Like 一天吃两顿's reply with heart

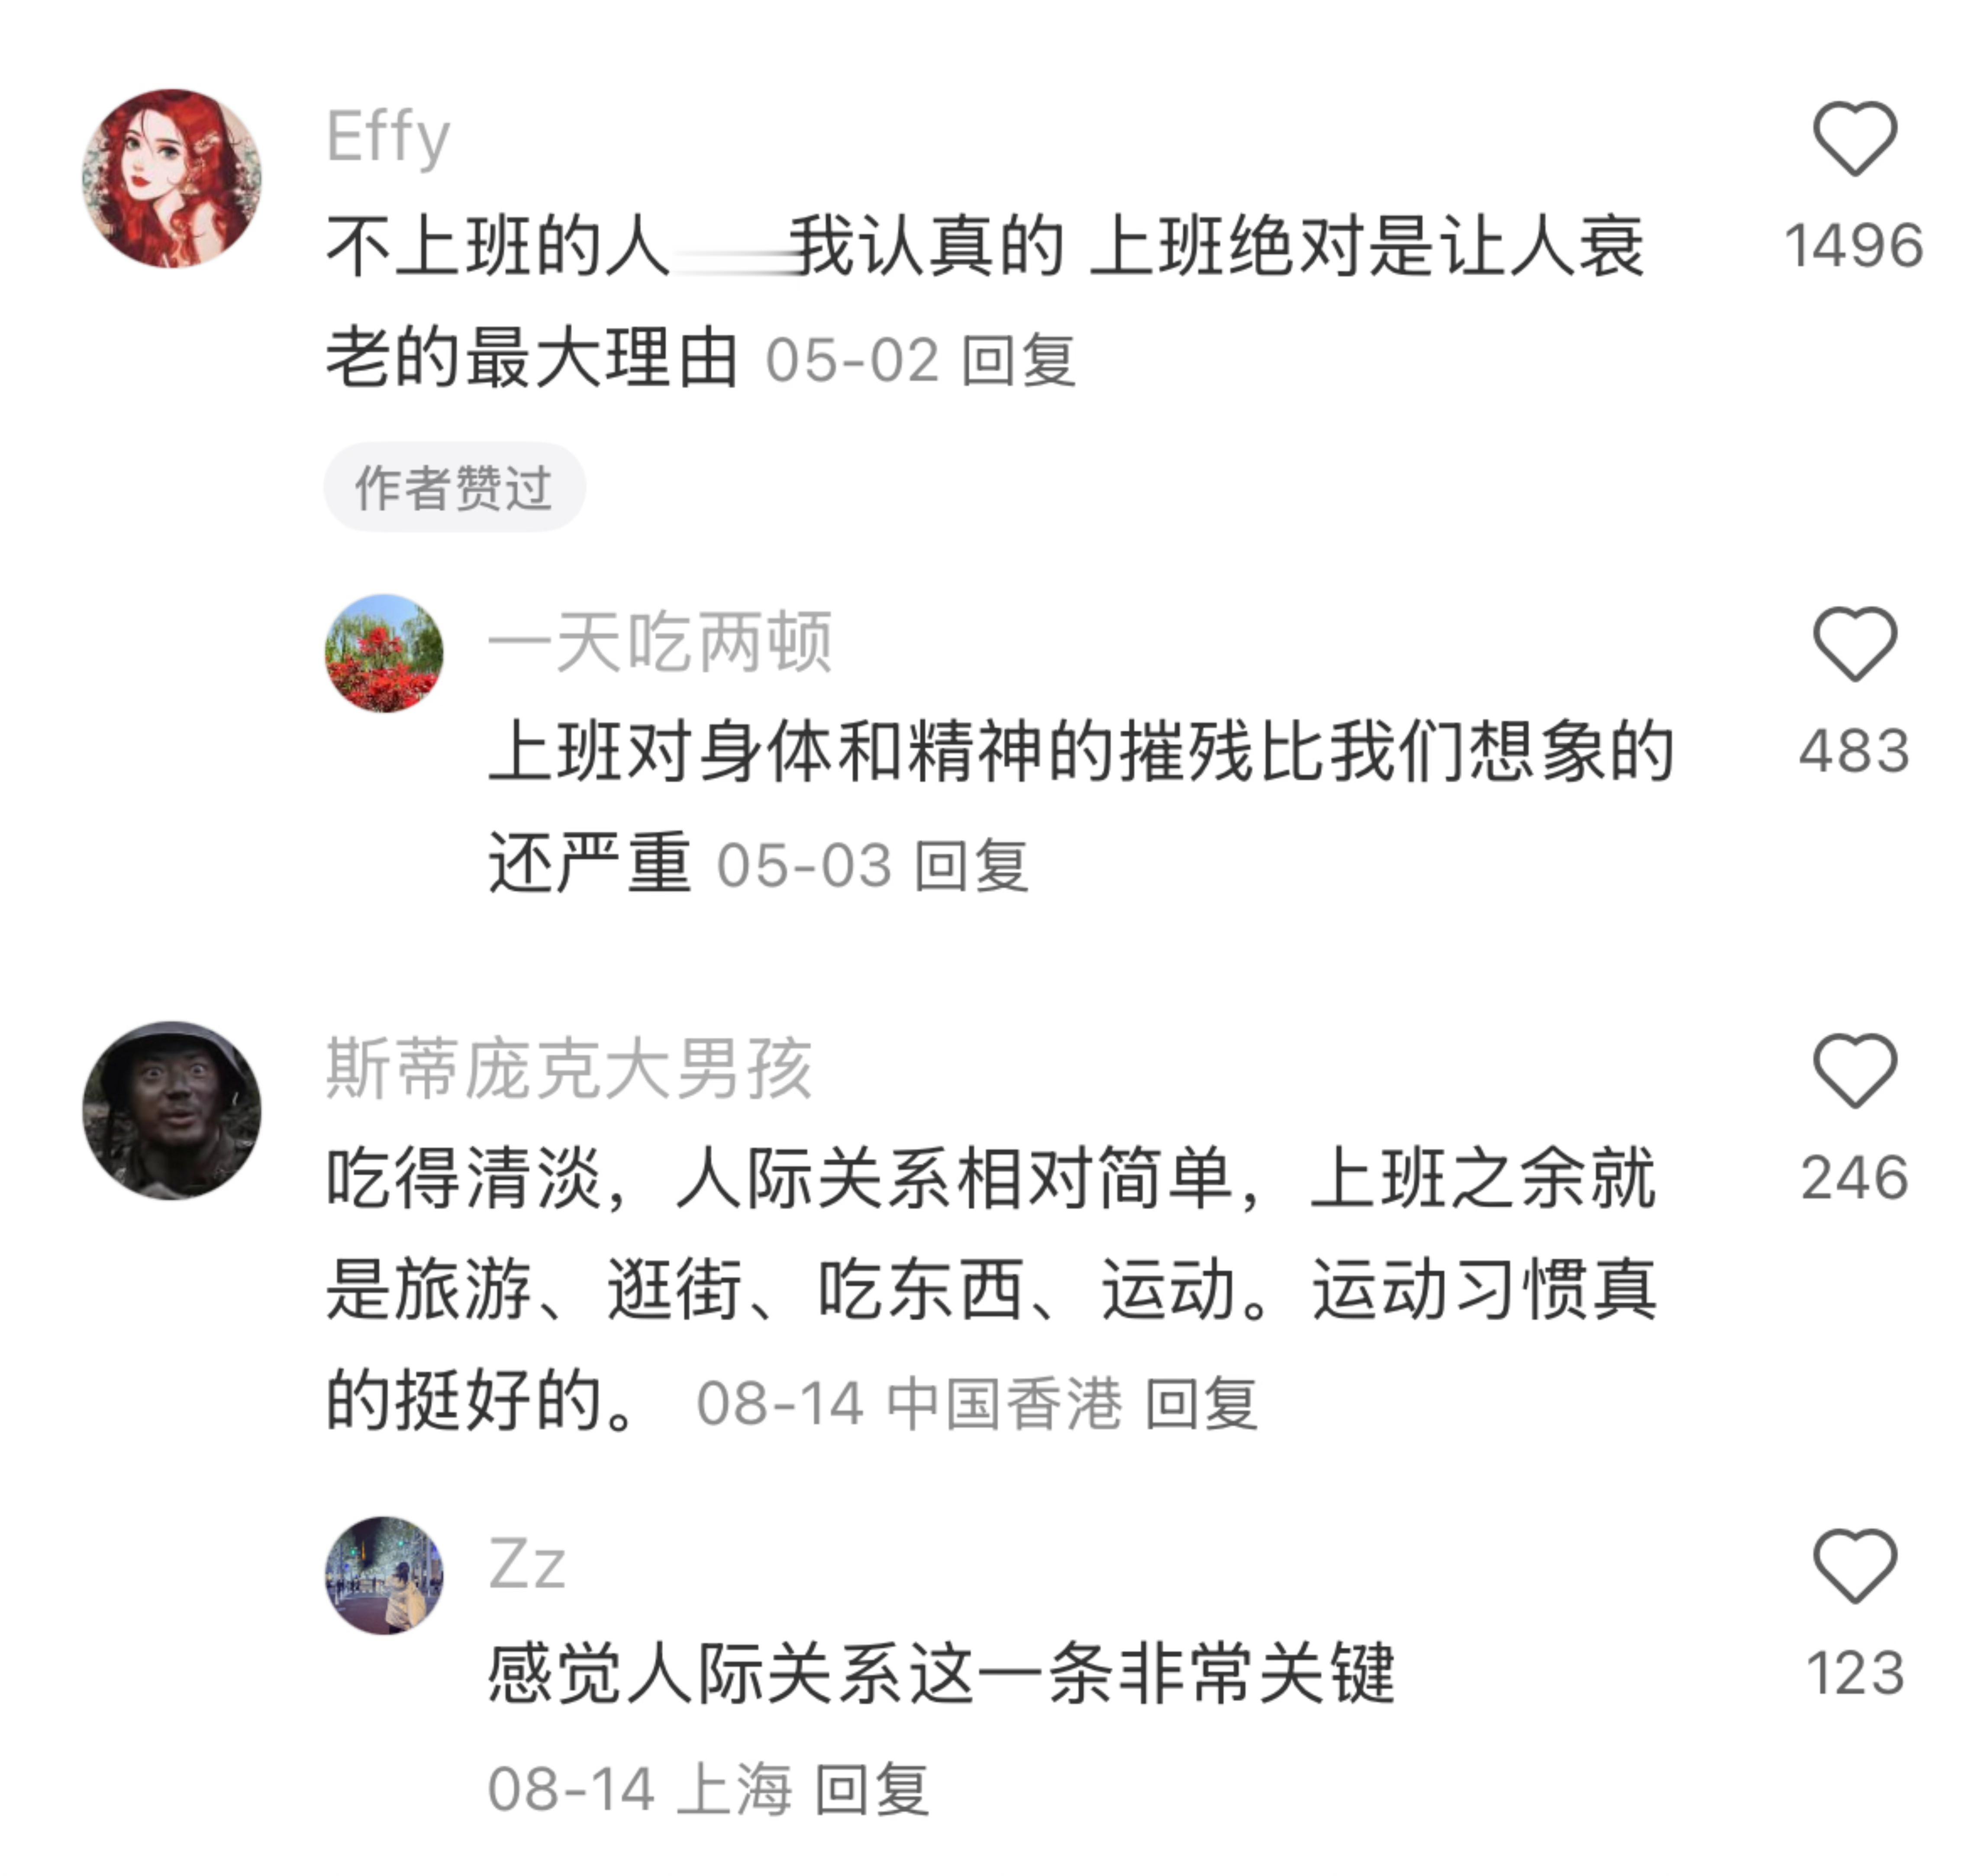pos(1854,644)
